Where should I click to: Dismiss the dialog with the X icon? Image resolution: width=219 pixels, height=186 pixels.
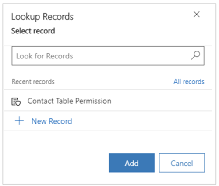point(197,15)
